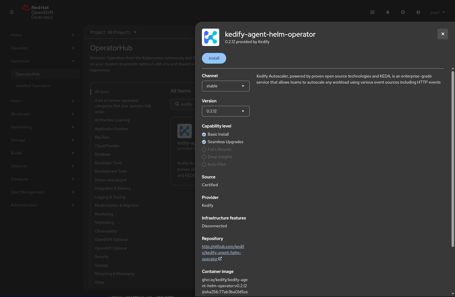This screenshot has width=455, height=297.
Task: Expand the Administration section
Action: tap(43, 205)
